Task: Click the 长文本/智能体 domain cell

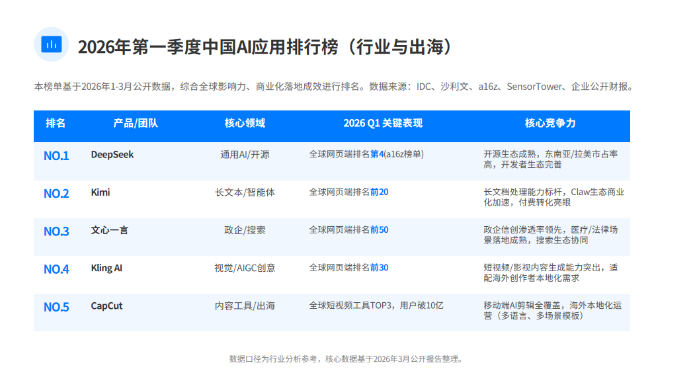Action: [x=245, y=192]
